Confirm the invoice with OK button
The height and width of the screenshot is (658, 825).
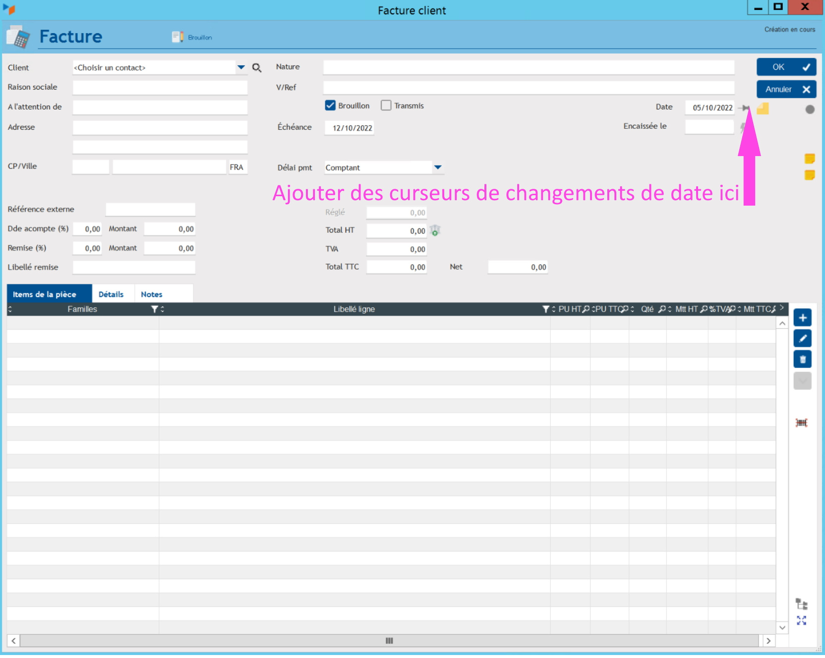(x=785, y=67)
